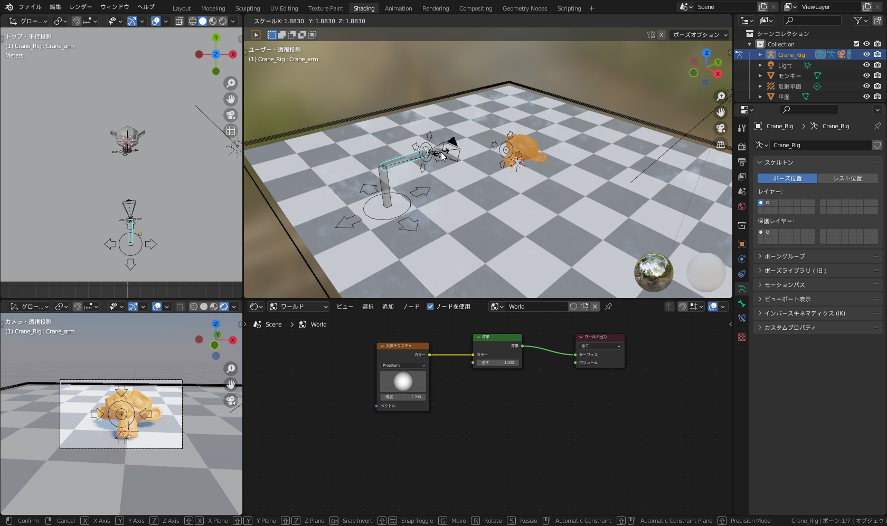Switch viewport to rendered shading mode
This screenshot has height=526, width=887.
tap(222, 21)
